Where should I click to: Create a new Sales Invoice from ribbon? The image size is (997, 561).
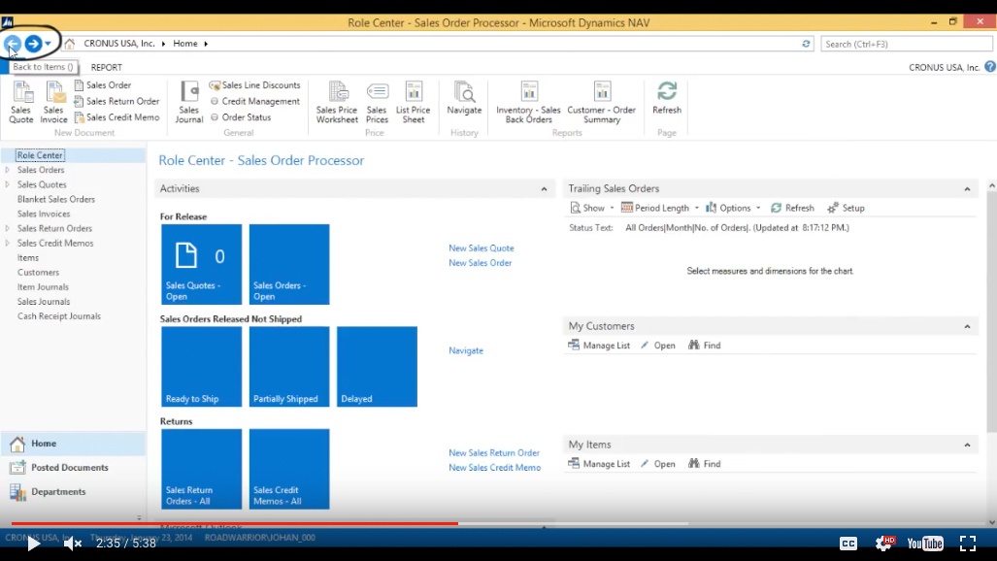[53, 102]
